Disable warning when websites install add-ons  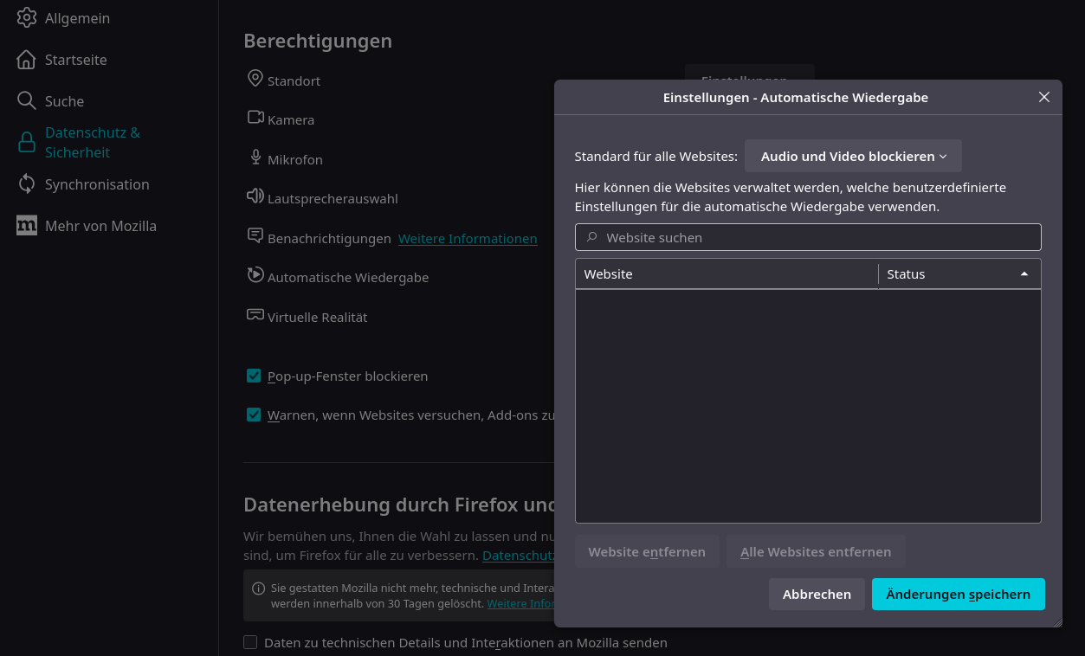(254, 415)
